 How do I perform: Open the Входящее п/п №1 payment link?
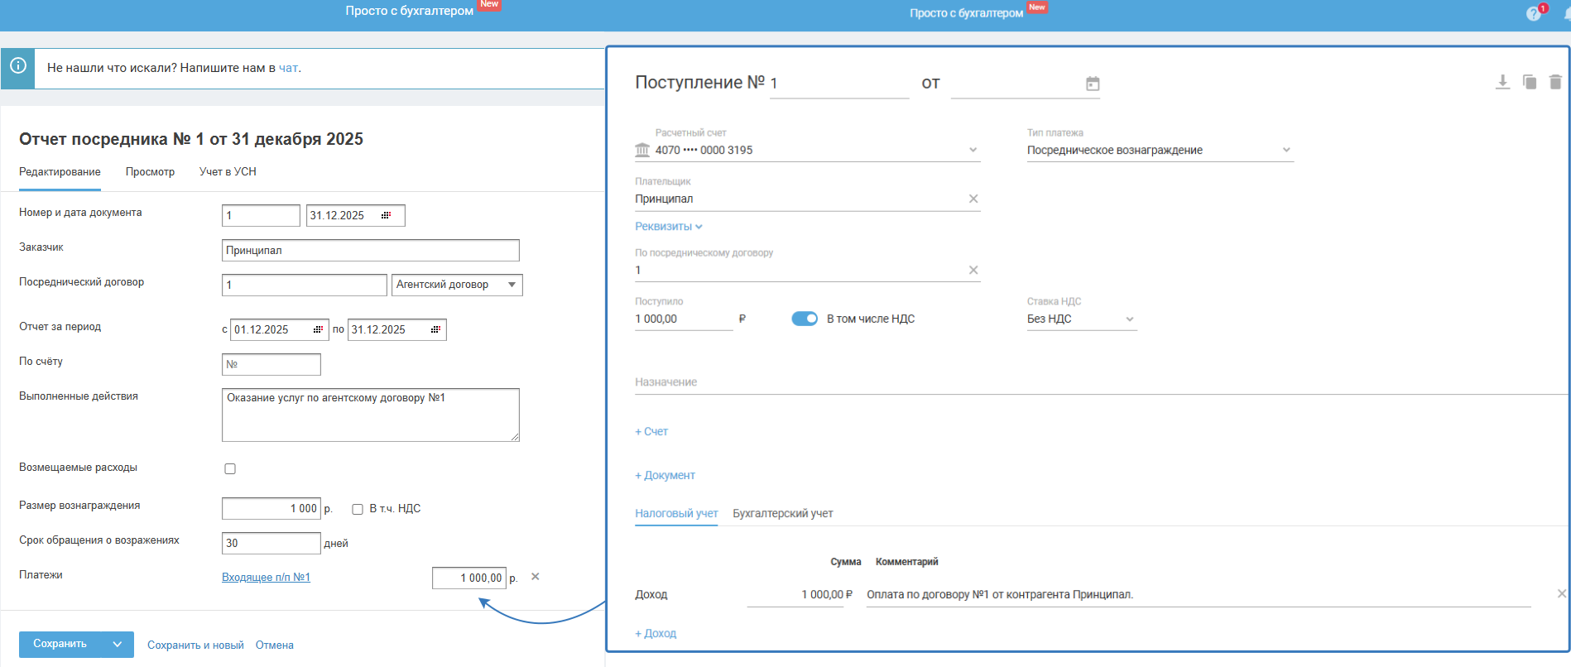(x=266, y=577)
